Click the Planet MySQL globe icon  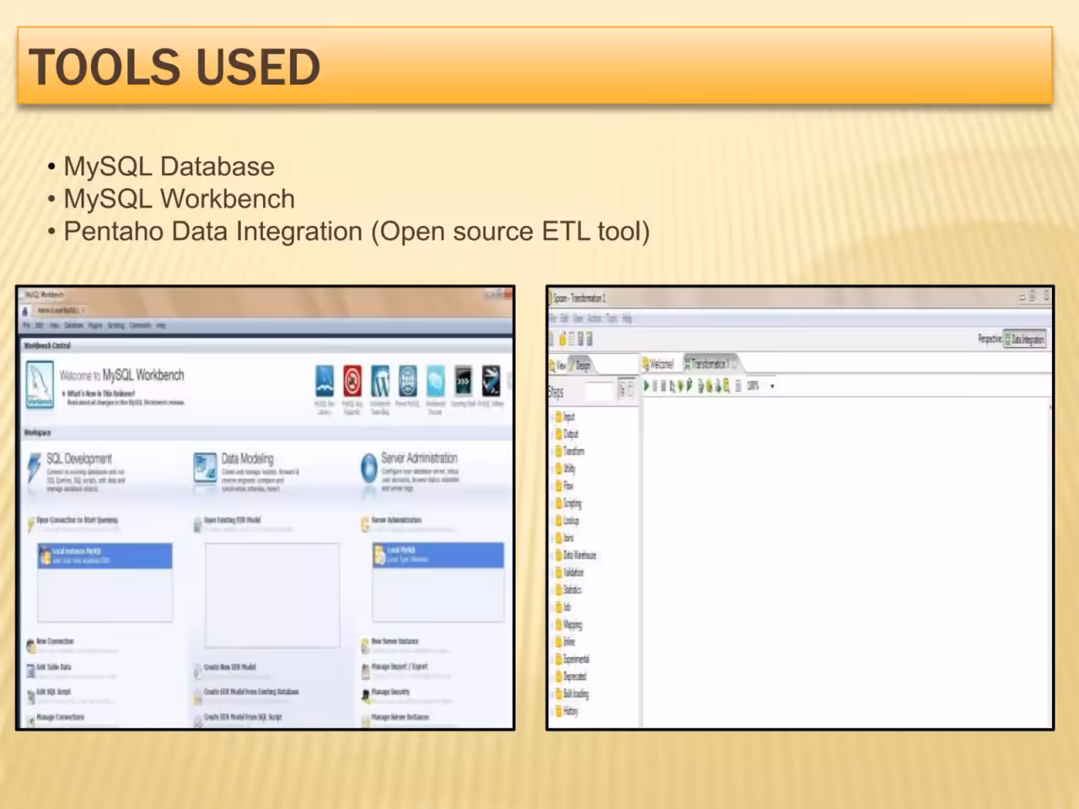pyautogui.click(x=408, y=381)
